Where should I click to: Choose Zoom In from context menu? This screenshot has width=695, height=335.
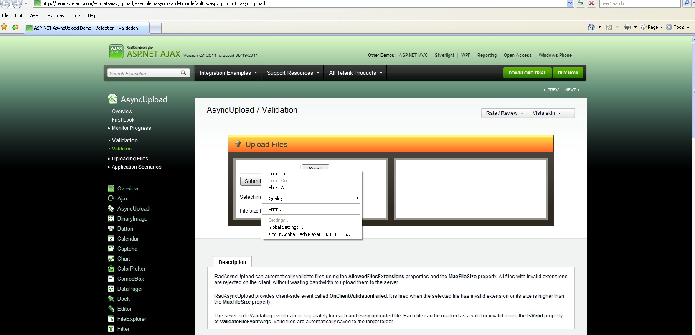tap(312, 173)
